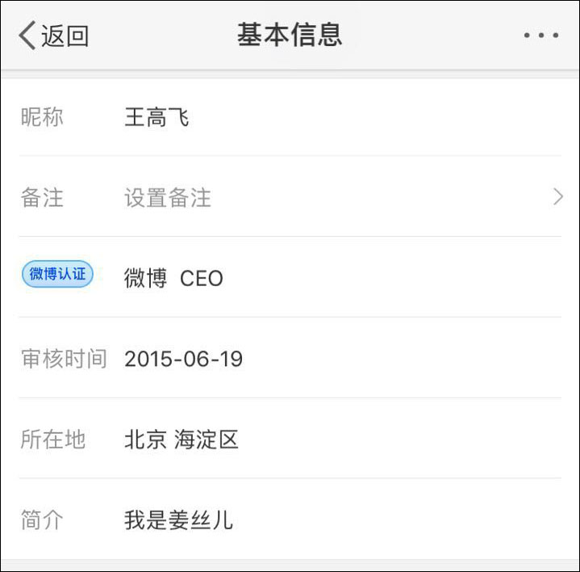Tap the 所在地 label

click(53, 440)
